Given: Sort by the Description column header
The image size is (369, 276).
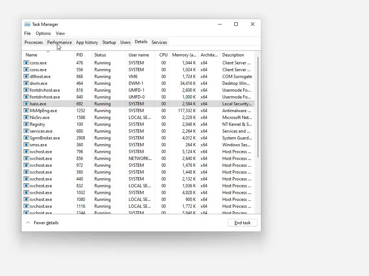Looking at the screenshot, I should pyautogui.click(x=237, y=55).
